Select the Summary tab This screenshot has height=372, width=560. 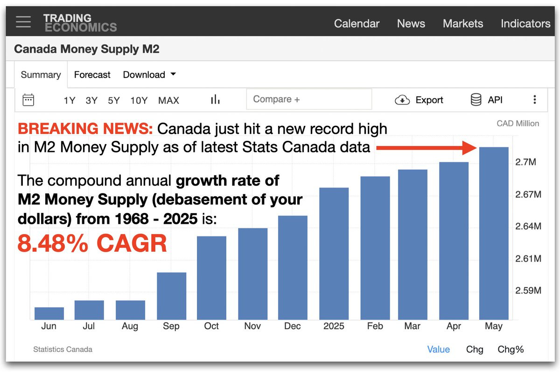pos(40,75)
